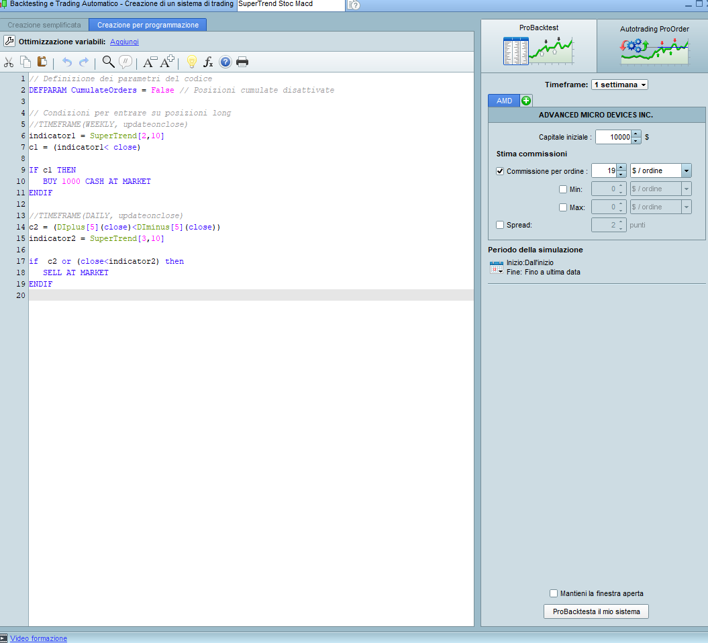Click the cut scissors icon
Viewport: 708px width, 643px height.
click(9, 62)
